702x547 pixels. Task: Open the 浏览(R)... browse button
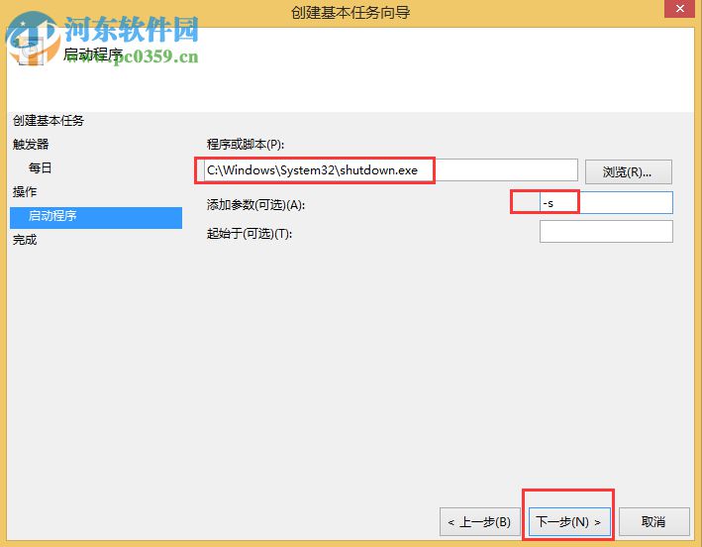click(628, 172)
